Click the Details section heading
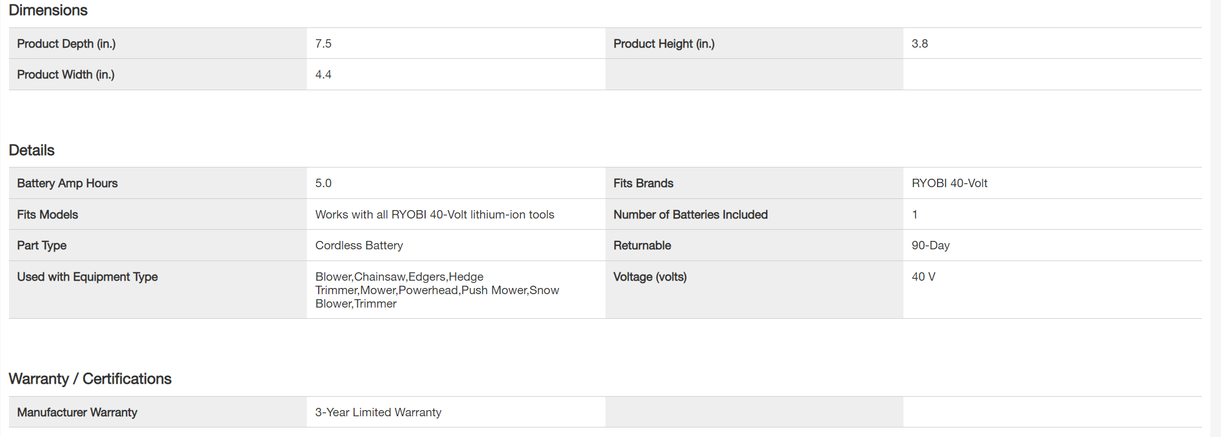Image resolution: width=1221 pixels, height=437 pixels. [x=32, y=150]
